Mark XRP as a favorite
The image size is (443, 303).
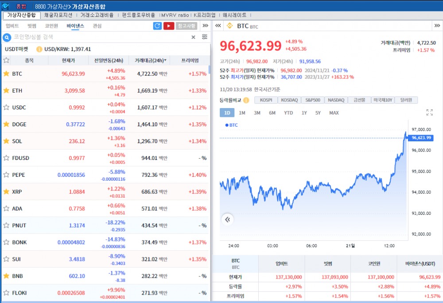(7, 192)
